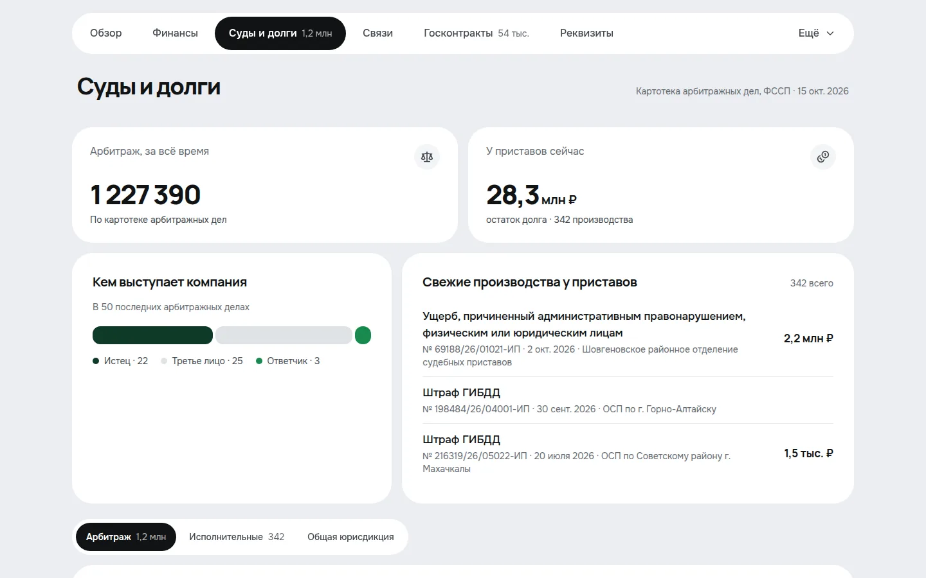Click the Свежие производства у приставов heading
This screenshot has width=926, height=578.
530,282
